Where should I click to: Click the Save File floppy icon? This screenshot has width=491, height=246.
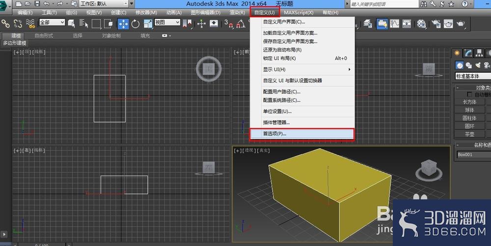click(37, 4)
